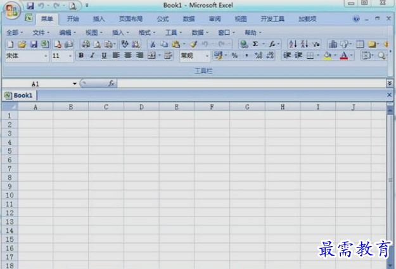The height and width of the screenshot is (269, 396).
Task: Insert a chart with the column chart icon
Action: pos(333,44)
